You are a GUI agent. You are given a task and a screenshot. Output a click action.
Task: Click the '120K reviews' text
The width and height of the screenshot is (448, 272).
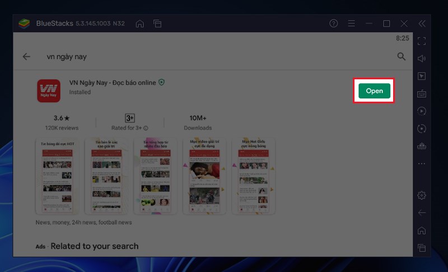62,128
